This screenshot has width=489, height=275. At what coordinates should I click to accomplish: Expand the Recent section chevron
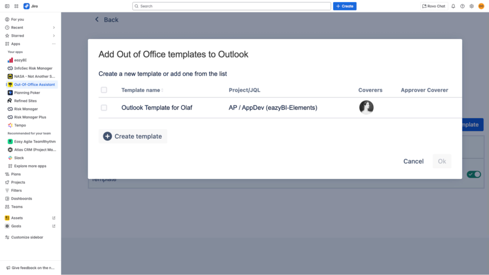click(54, 28)
